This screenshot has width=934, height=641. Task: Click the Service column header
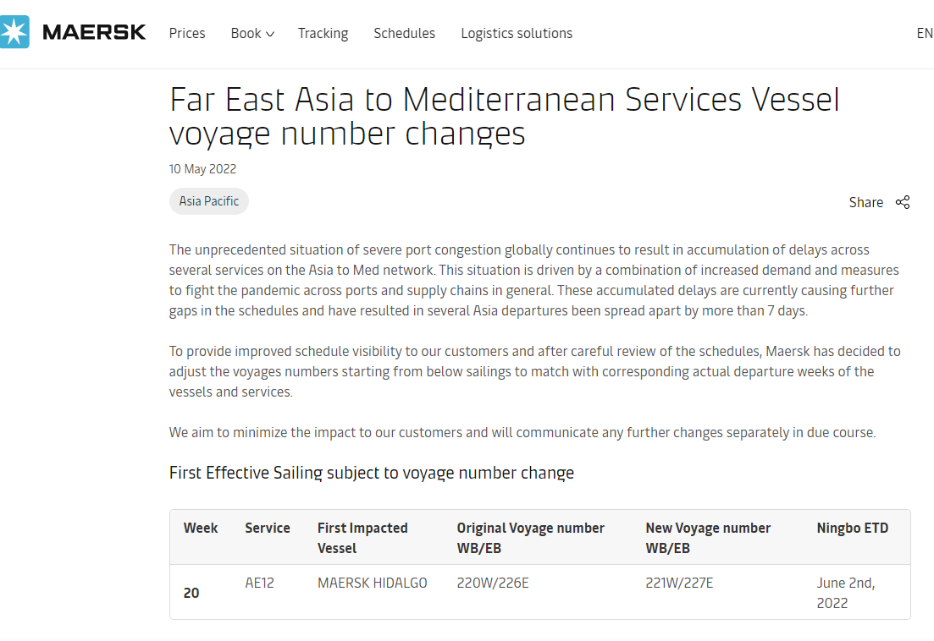point(268,528)
